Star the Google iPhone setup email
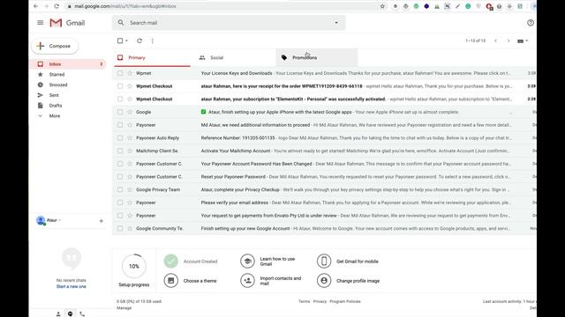The width and height of the screenshot is (565, 317). [130, 112]
